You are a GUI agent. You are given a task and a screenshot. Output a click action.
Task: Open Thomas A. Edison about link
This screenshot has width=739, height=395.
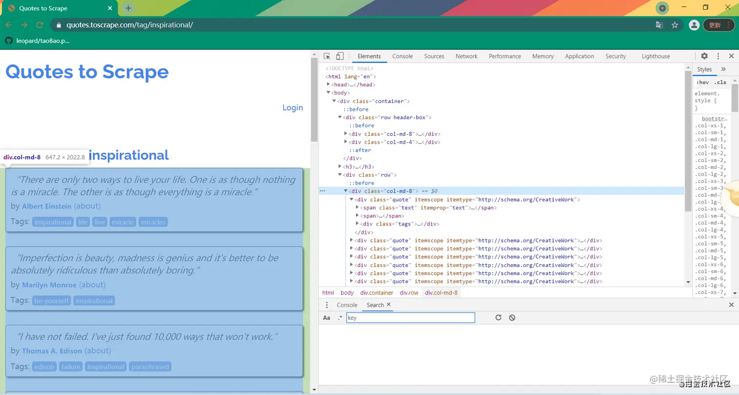98,351
